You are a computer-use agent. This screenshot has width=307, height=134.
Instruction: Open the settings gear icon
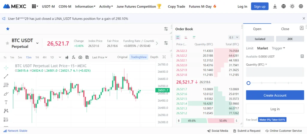tap(301, 7)
